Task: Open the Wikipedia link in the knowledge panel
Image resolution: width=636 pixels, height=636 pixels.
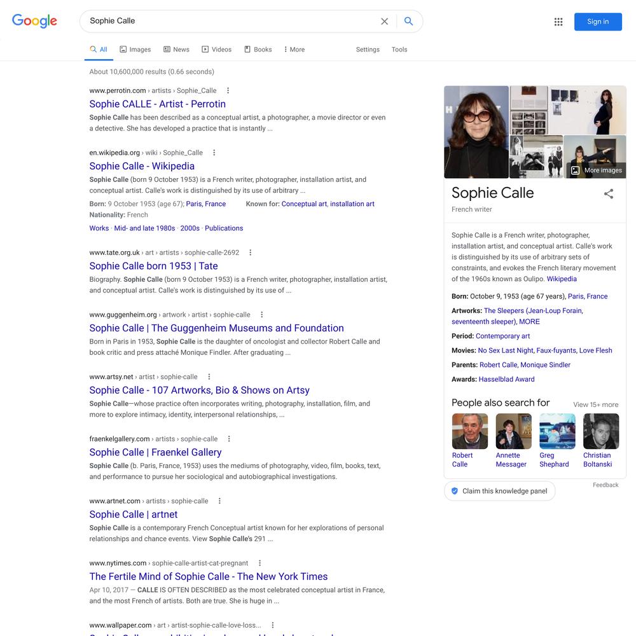Action: tap(562, 279)
